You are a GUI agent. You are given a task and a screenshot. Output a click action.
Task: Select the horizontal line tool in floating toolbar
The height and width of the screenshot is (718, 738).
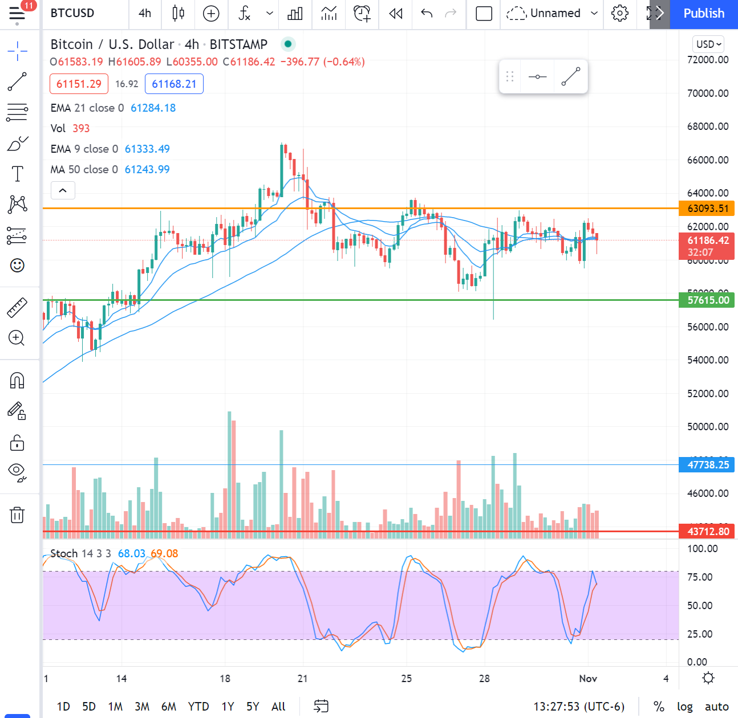tap(537, 76)
